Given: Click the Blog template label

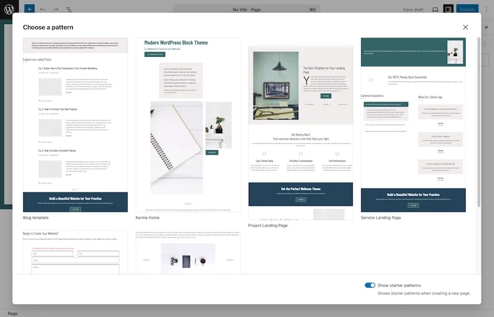Looking at the screenshot, I should [x=36, y=218].
